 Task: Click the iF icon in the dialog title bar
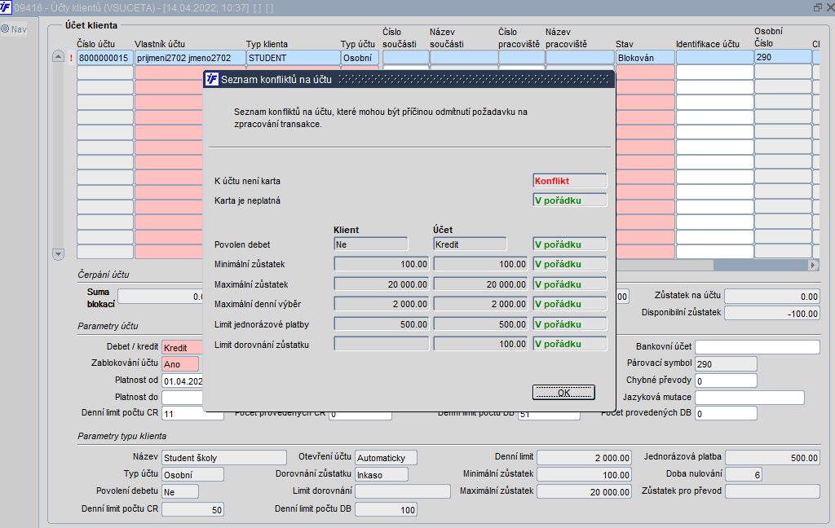(x=212, y=79)
